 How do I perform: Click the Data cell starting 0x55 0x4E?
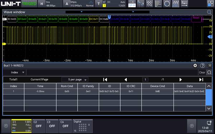pos(190,91)
